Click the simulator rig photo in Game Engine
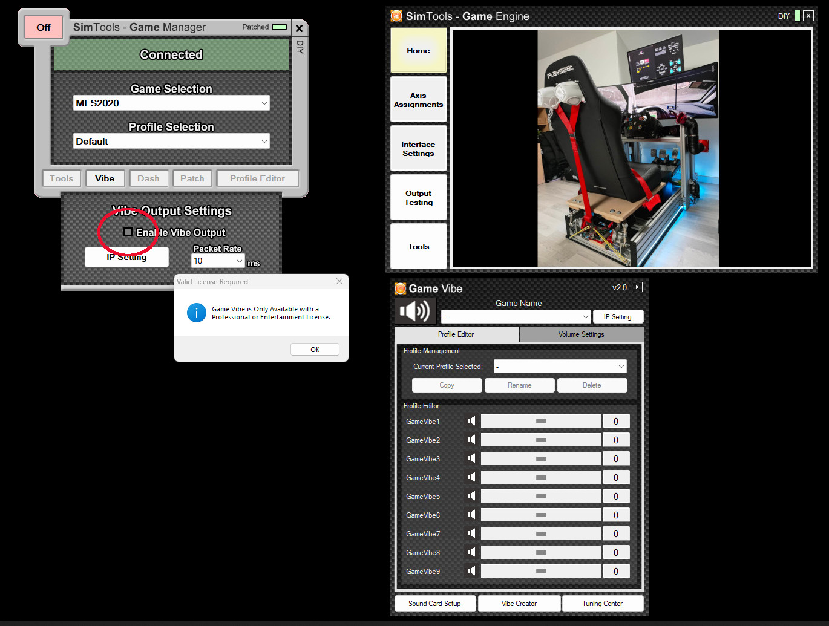The image size is (829, 626). coord(629,148)
